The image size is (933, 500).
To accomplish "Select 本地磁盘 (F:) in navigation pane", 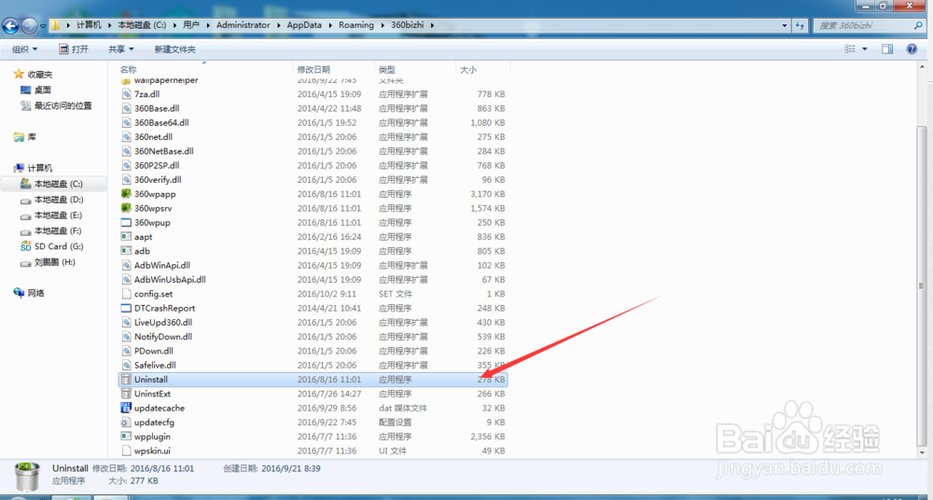I will (x=58, y=230).
